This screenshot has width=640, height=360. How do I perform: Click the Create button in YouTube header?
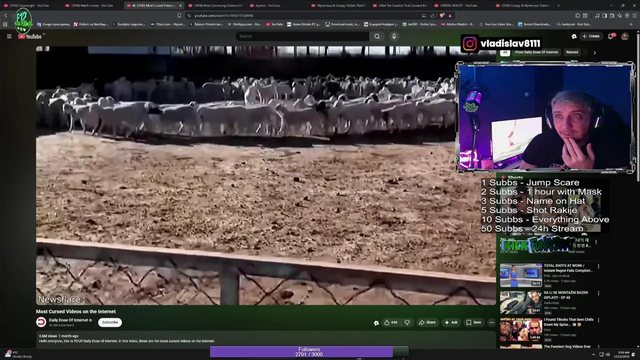click(x=591, y=36)
